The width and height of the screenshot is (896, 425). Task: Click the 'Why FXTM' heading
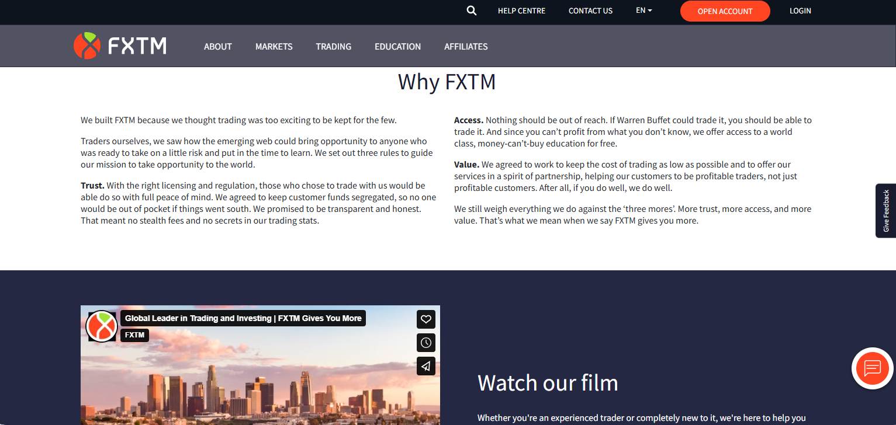pyautogui.click(x=447, y=82)
